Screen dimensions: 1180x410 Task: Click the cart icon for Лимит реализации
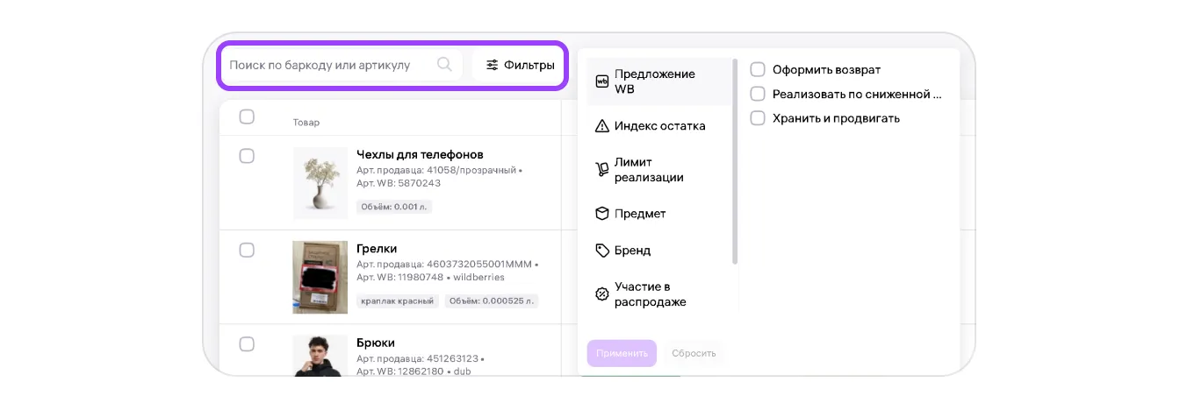[x=602, y=170]
